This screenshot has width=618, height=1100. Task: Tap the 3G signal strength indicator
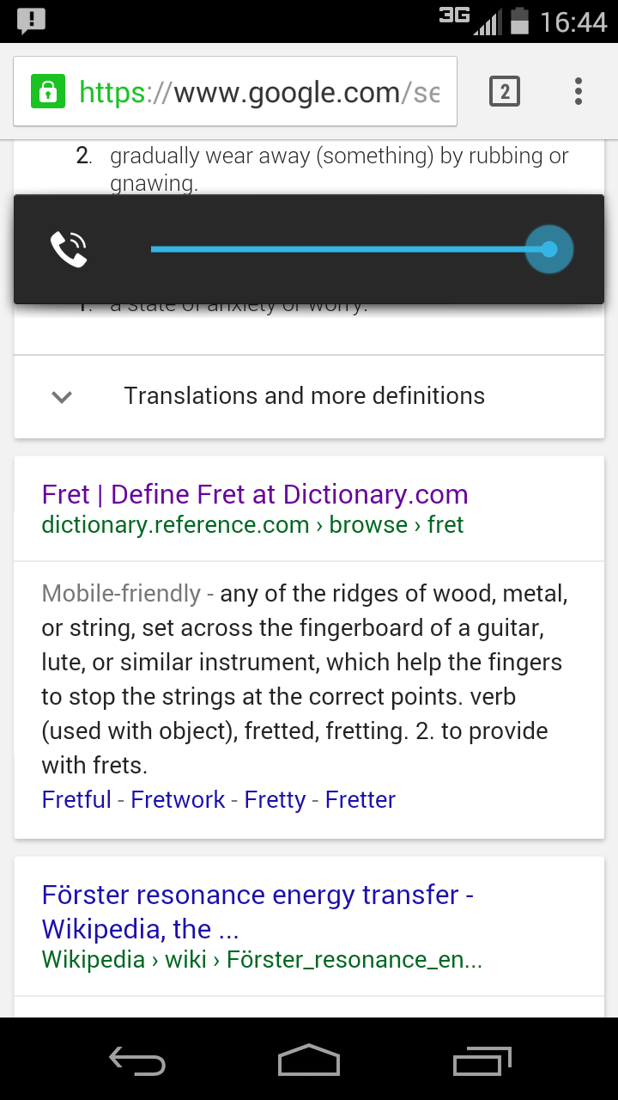point(470,21)
